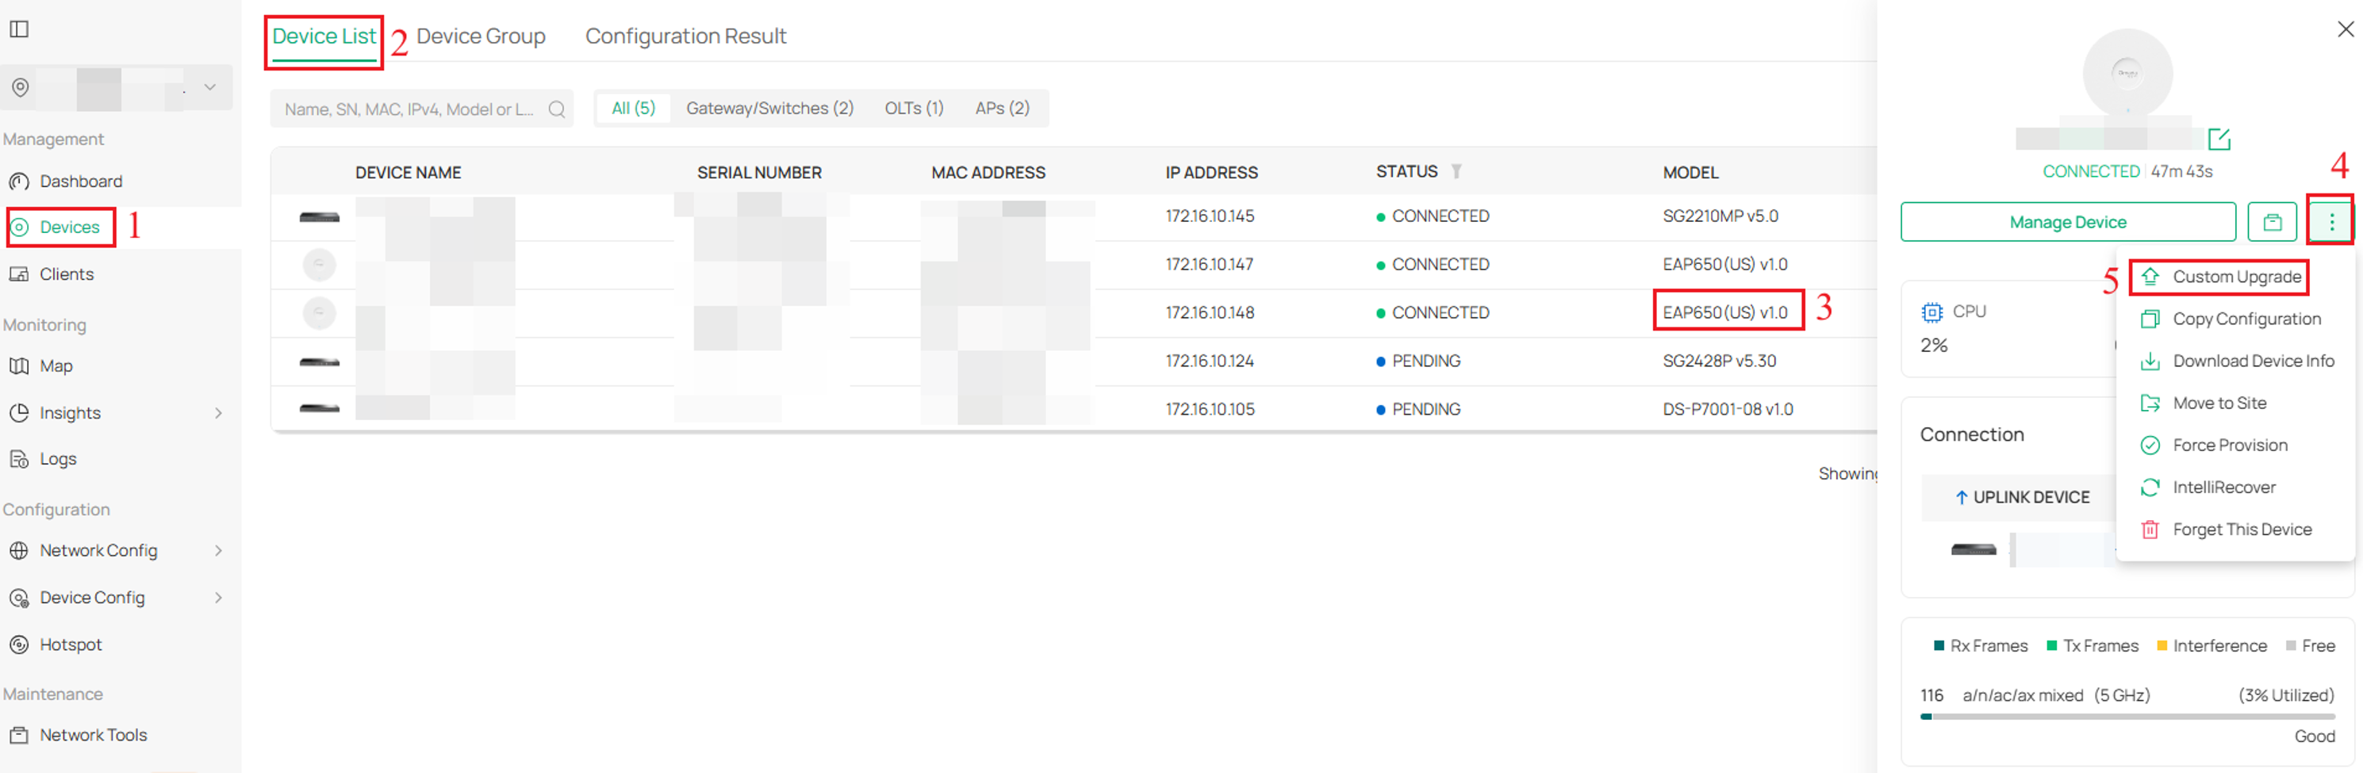The image size is (2363, 773).
Task: Click the site location pin icon
Action: (x=20, y=87)
